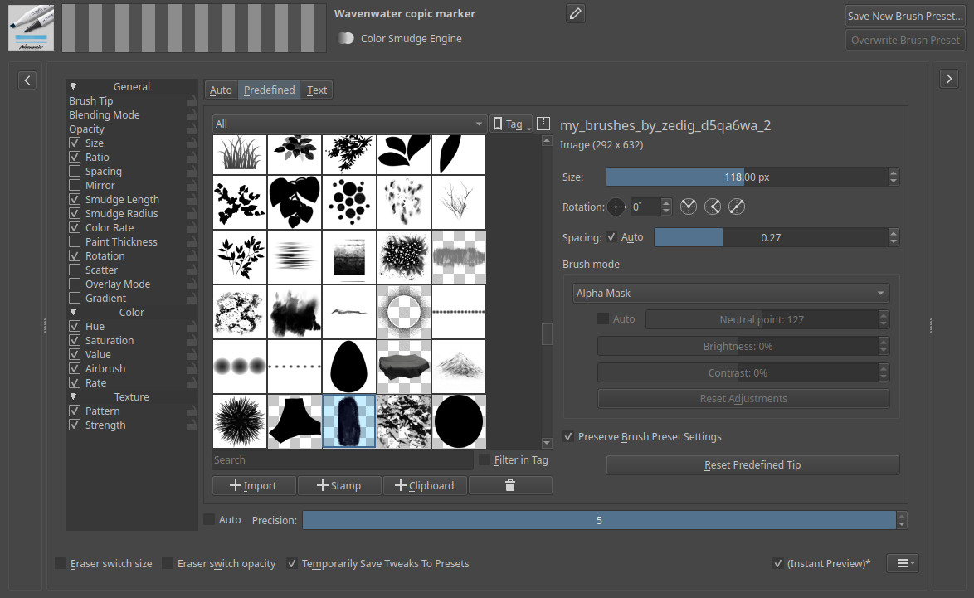Enable Filter in Tag checkbox
974x598 pixels.
(x=485, y=459)
